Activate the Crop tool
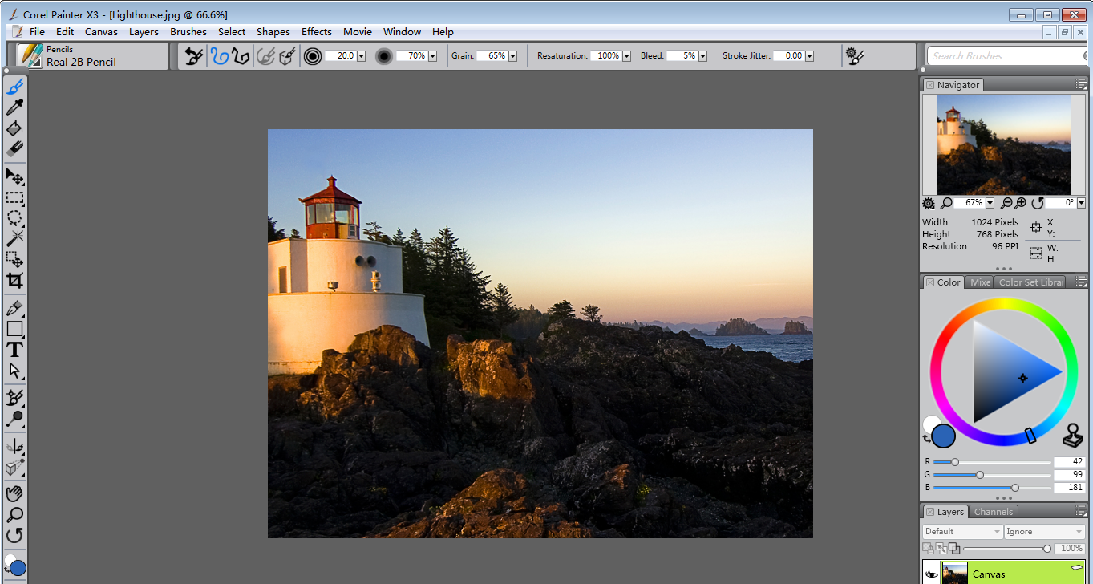The image size is (1093, 584). pos(16,280)
